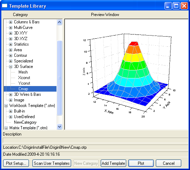The image size is (190, 170).
Task: Expand the Columns & Bars category
Action: click(11, 22)
